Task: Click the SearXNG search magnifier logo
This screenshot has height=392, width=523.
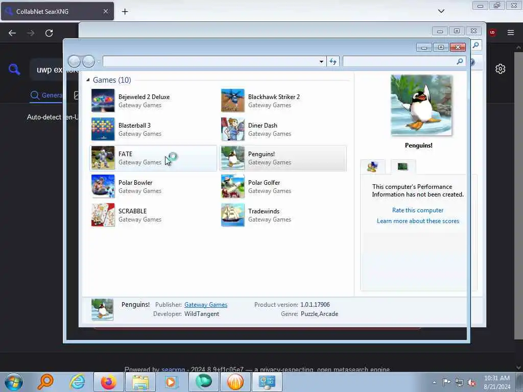Action: coord(14,69)
